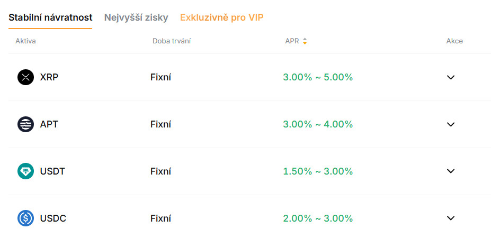This screenshot has height=238, width=491.
Task: Click the USDC asset name
Action: pyautogui.click(x=53, y=218)
